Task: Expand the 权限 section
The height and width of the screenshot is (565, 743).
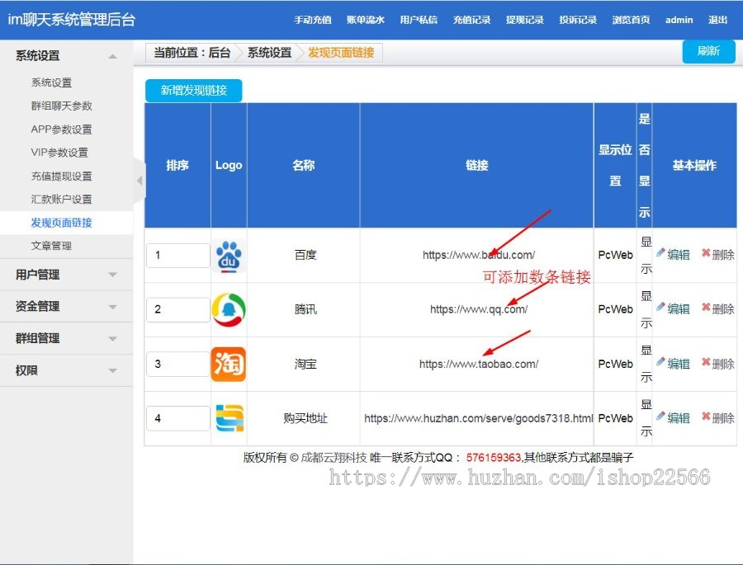Action: 66,370
